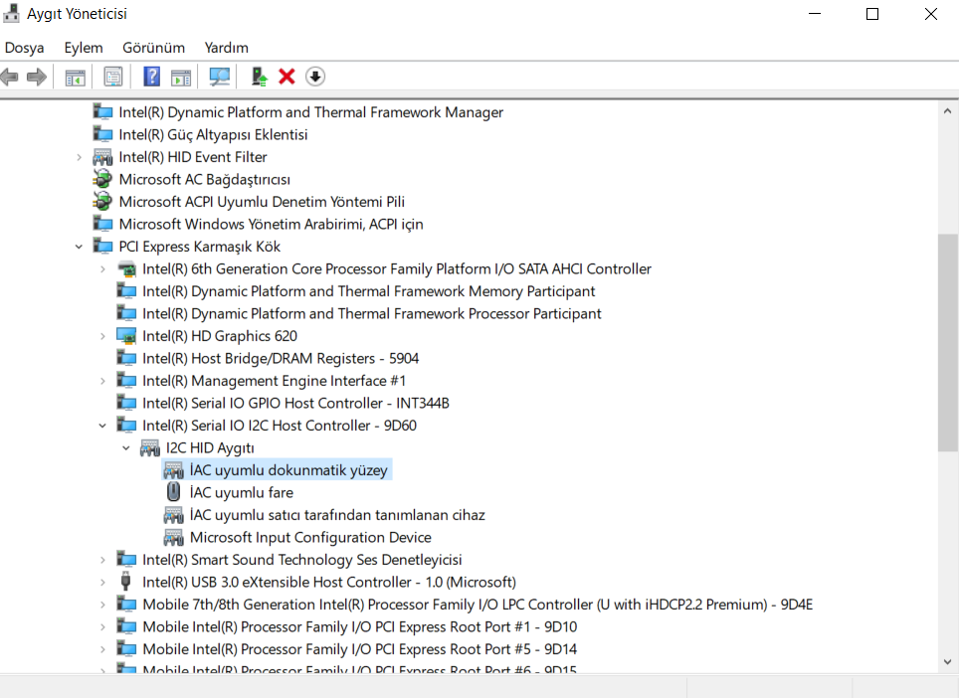Toggle the action pane toolbar icon
This screenshot has width=959, height=698.
click(181, 77)
